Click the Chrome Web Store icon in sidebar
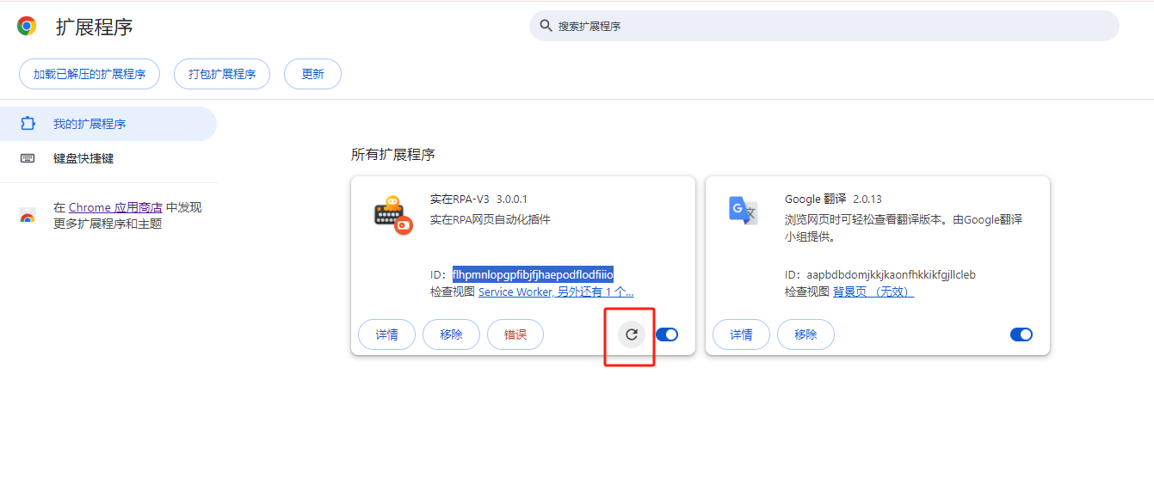Viewport: 1154px width, 491px height. click(x=28, y=216)
